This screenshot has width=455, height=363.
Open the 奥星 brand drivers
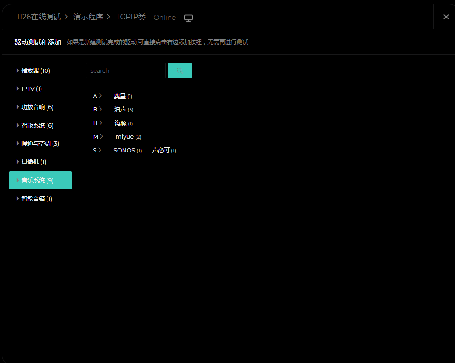[120, 96]
